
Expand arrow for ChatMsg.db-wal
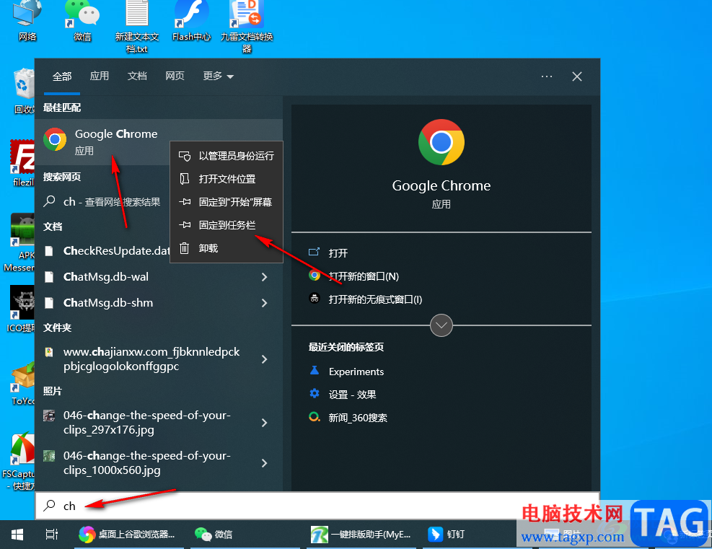coord(264,277)
